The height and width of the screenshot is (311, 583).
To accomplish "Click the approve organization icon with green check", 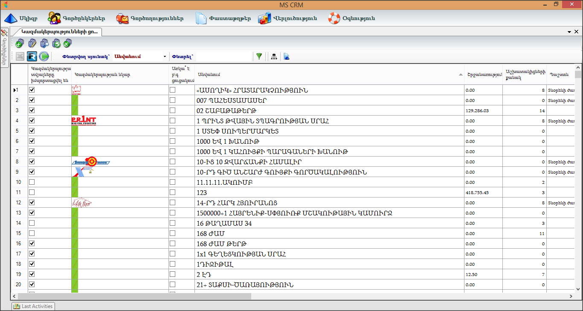I will pyautogui.click(x=56, y=44).
